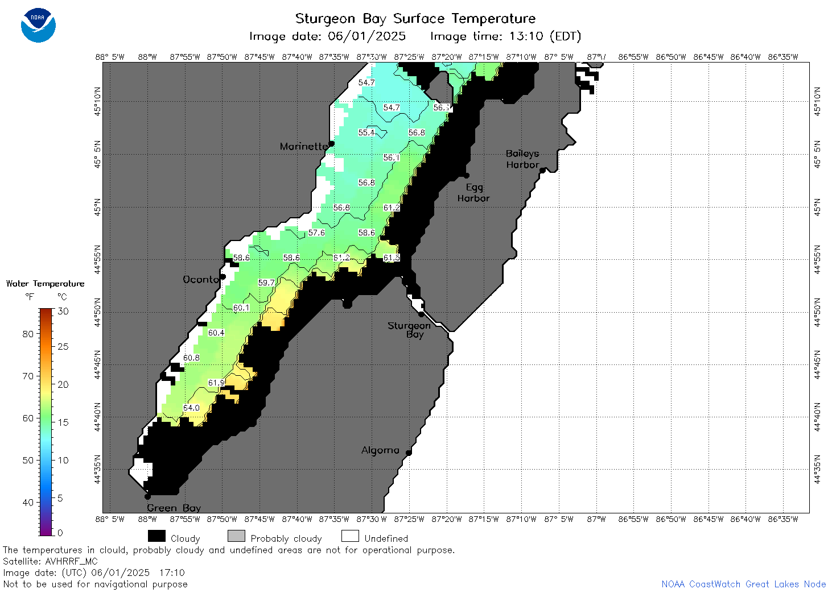The width and height of the screenshot is (832, 593).
Task: Select the Baileys Harbor map label
Action: coord(522,159)
